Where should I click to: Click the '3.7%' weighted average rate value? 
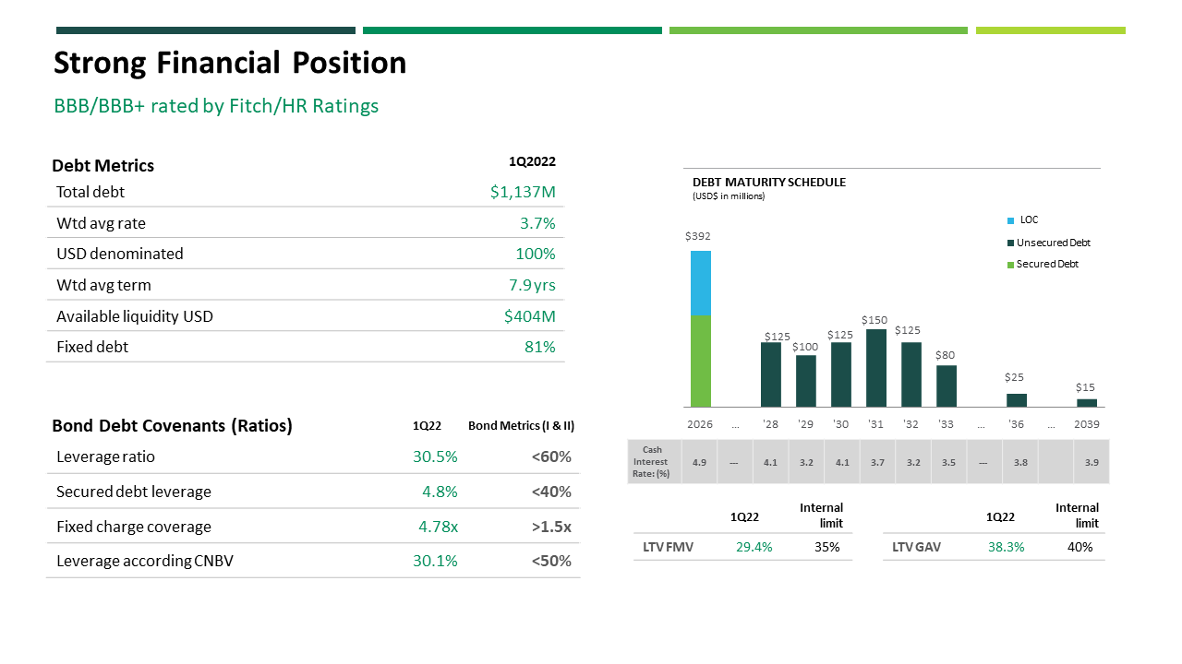tap(537, 223)
